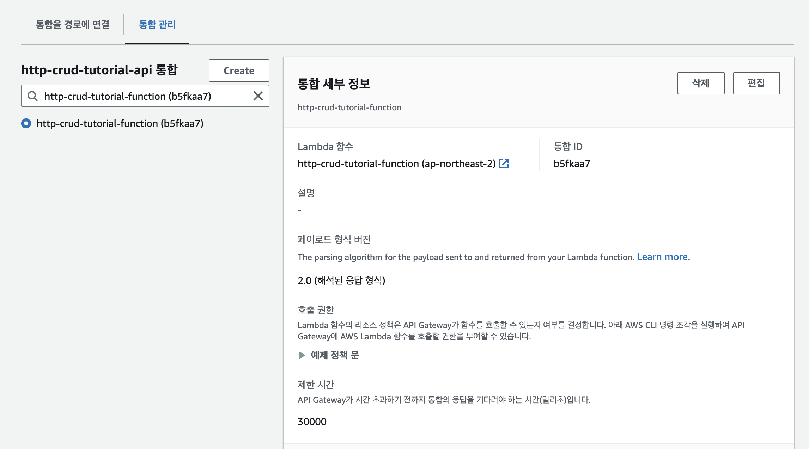This screenshot has height=449, width=809.
Task: Click the '페이로드 형식 버전' label
Action: [x=334, y=239]
